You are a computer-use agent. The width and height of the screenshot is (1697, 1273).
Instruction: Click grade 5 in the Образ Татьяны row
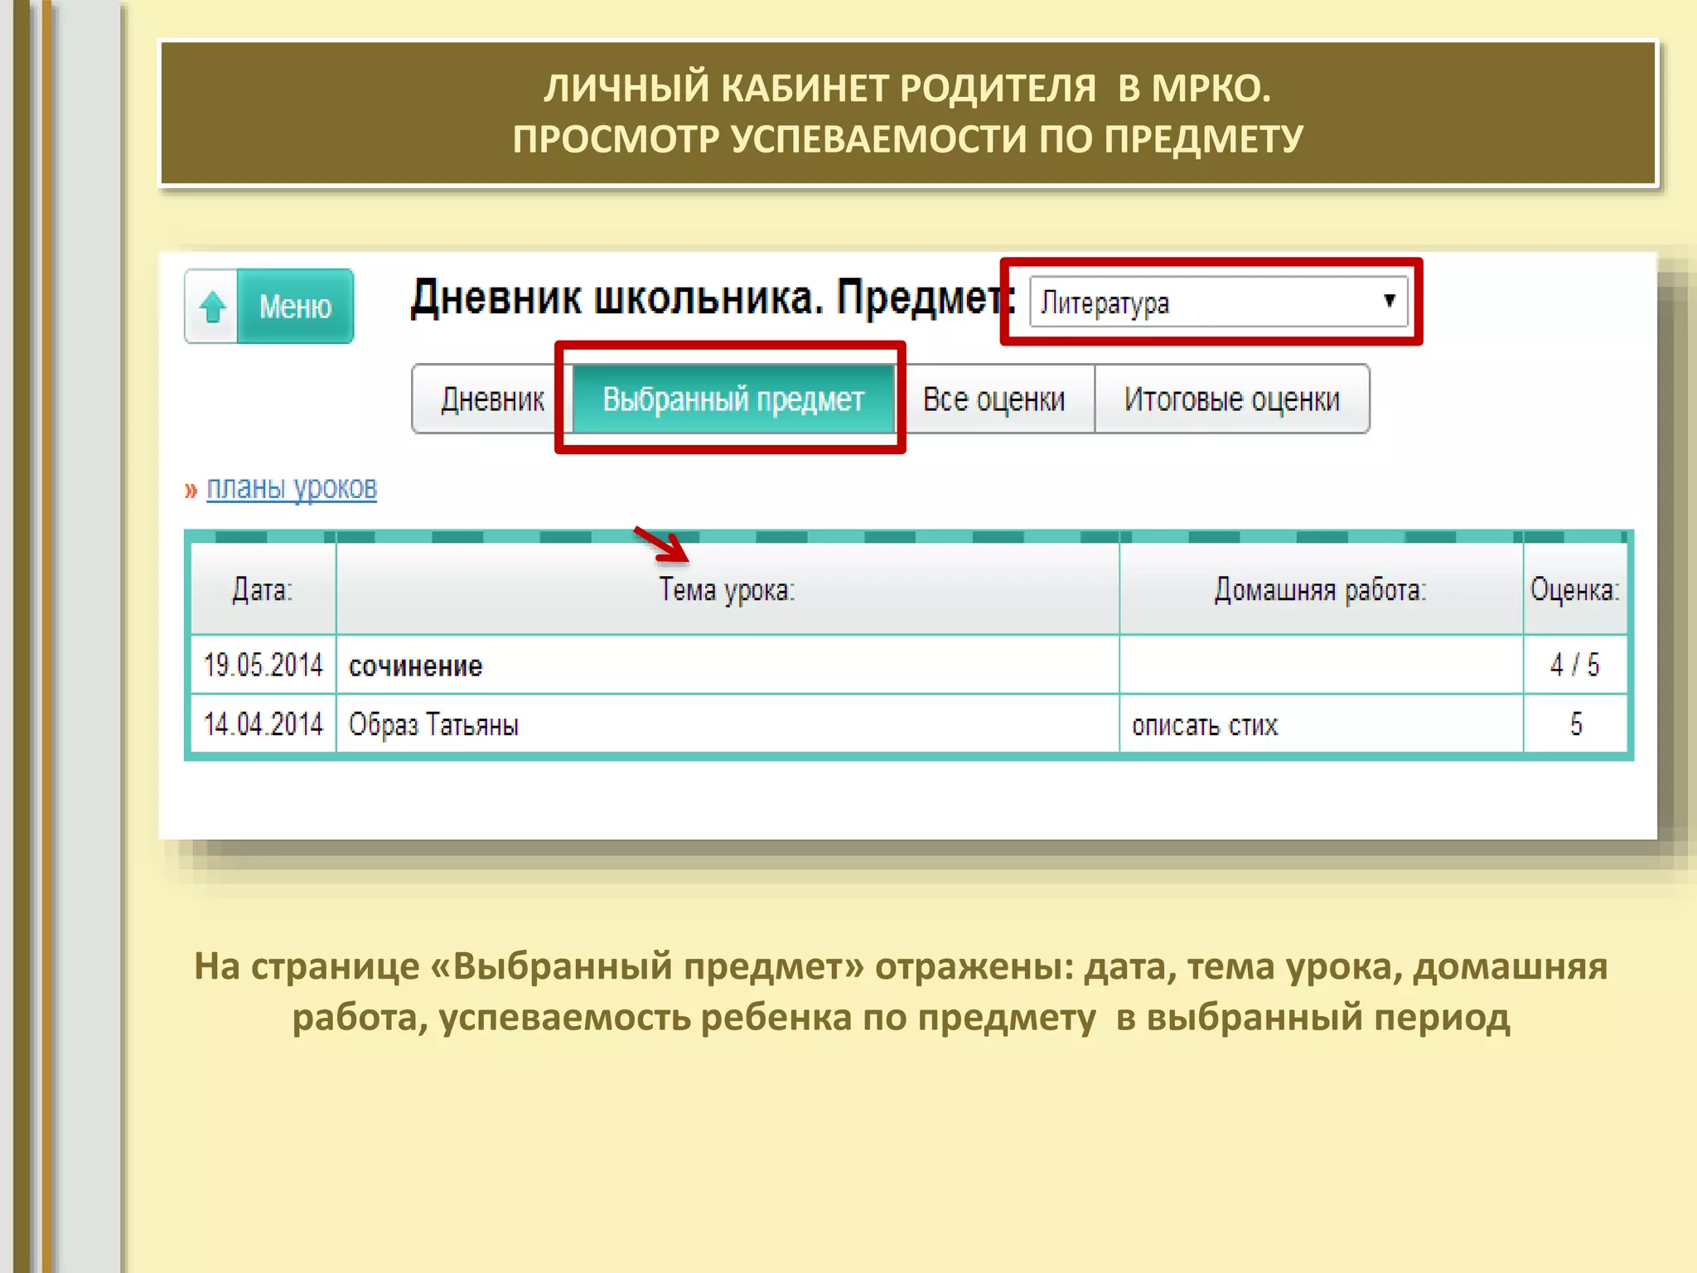pyautogui.click(x=1575, y=724)
